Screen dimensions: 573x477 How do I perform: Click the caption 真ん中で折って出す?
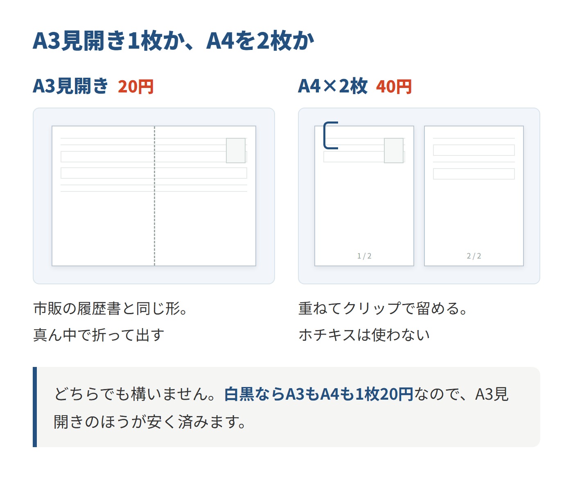coord(99,335)
